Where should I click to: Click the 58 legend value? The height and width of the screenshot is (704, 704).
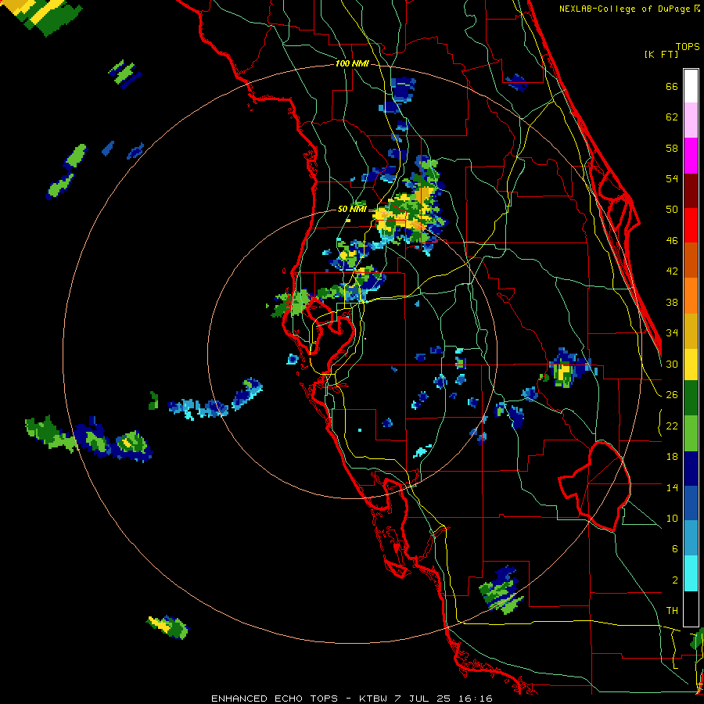click(x=672, y=148)
